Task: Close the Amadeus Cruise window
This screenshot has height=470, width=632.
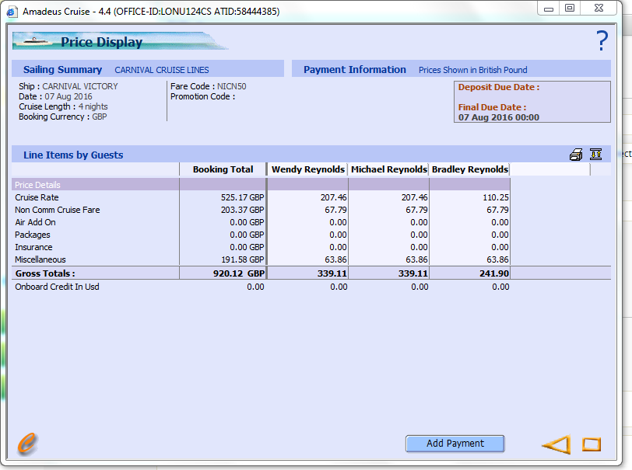Action: point(599,9)
